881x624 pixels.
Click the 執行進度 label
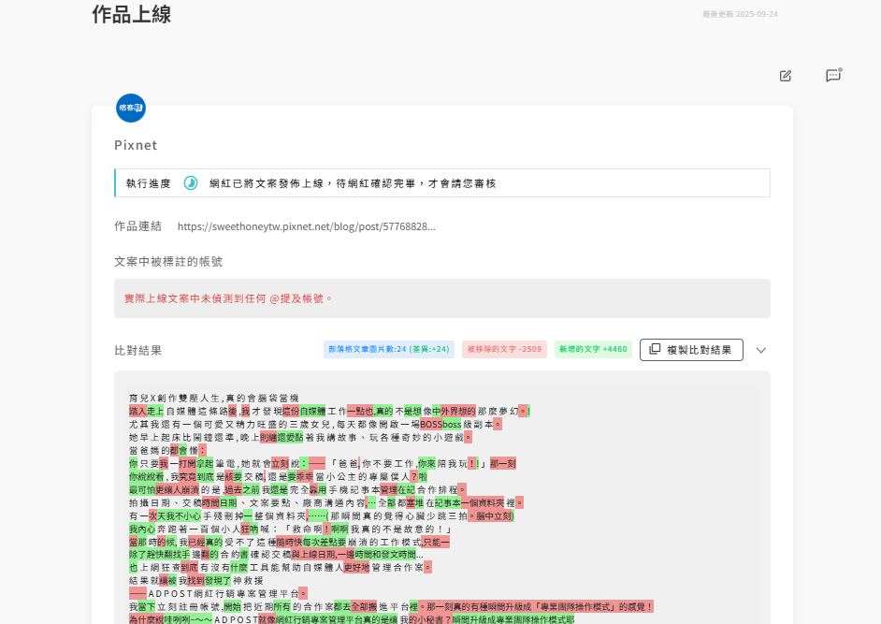(149, 183)
